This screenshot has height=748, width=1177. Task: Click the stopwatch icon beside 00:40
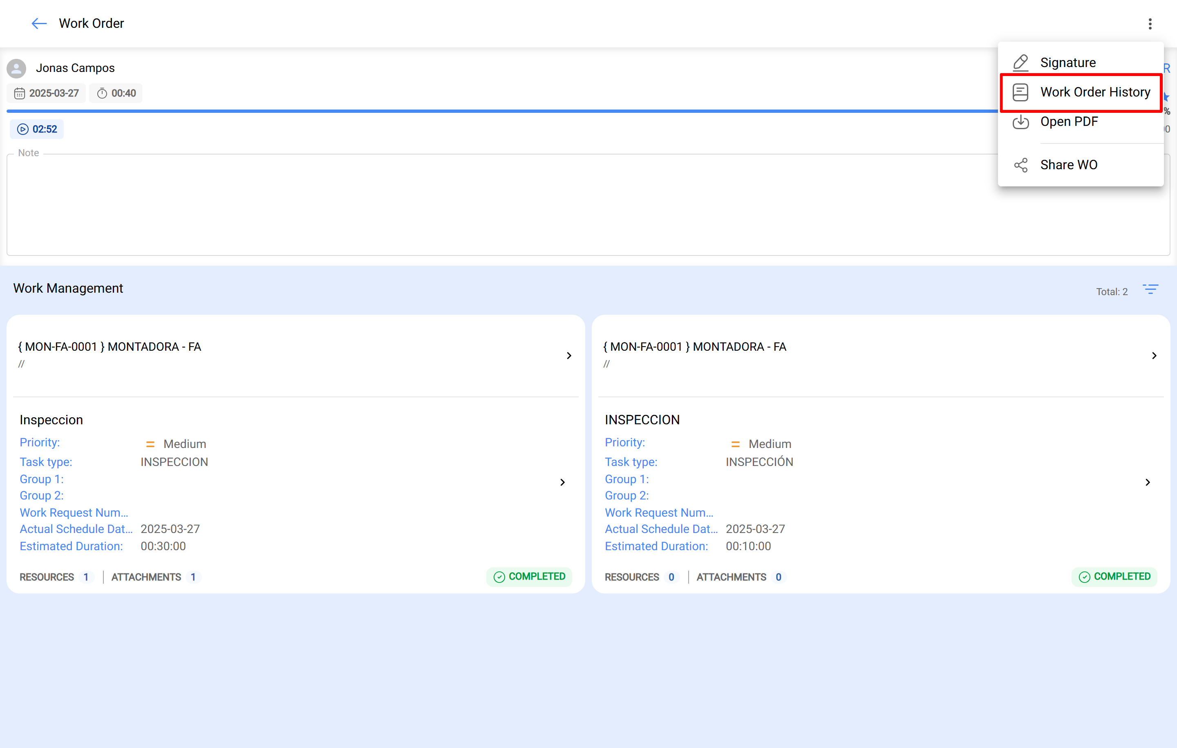tap(102, 93)
